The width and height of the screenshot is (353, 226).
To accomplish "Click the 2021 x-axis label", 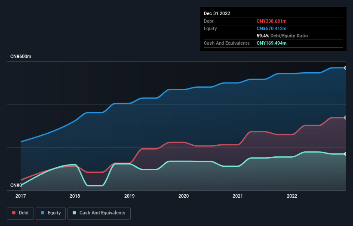I will 238,196.
